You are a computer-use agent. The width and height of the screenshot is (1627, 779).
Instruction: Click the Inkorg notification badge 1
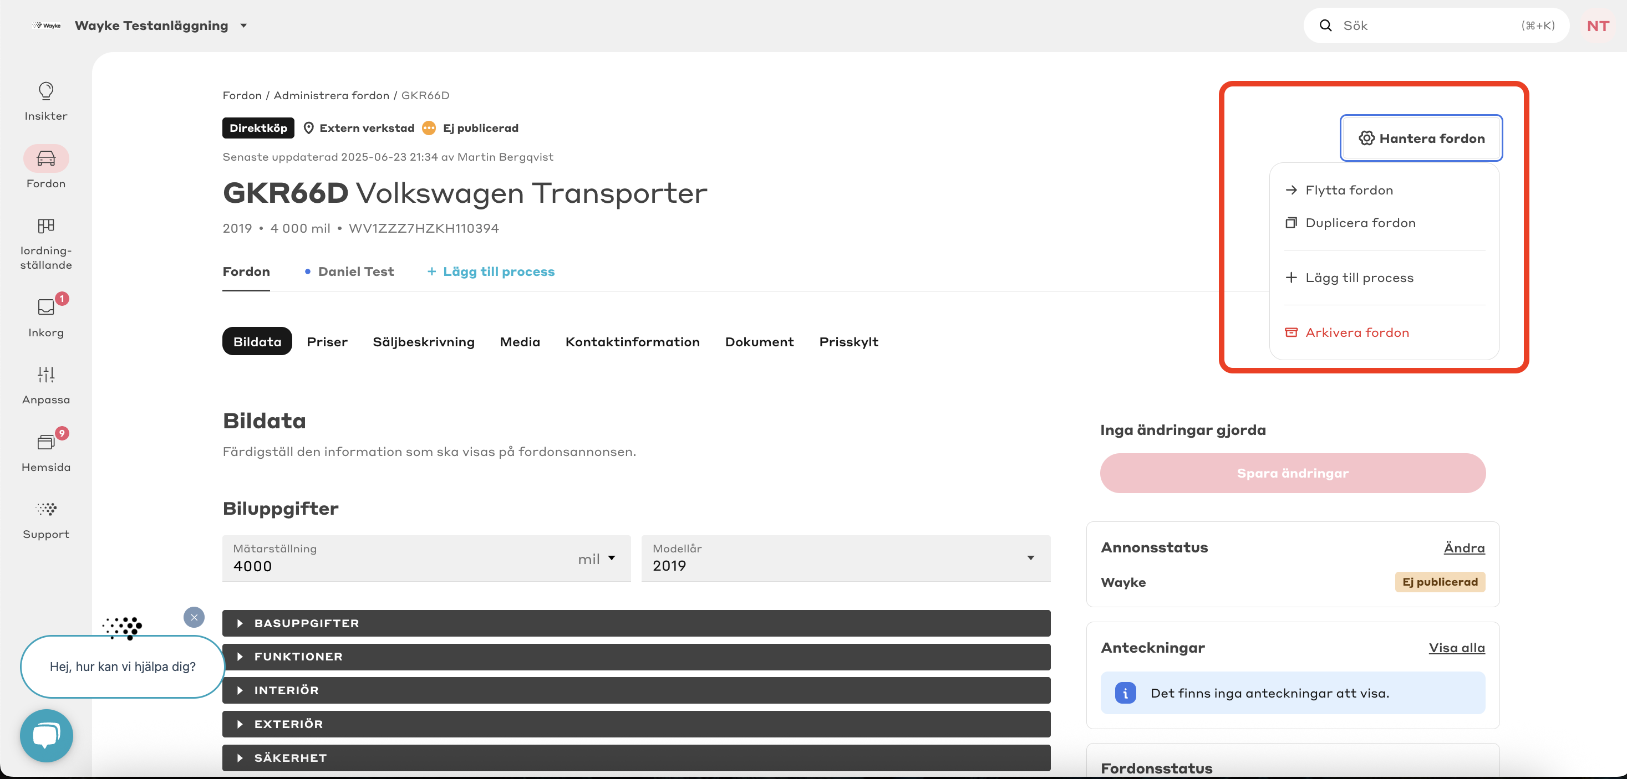pyautogui.click(x=62, y=299)
